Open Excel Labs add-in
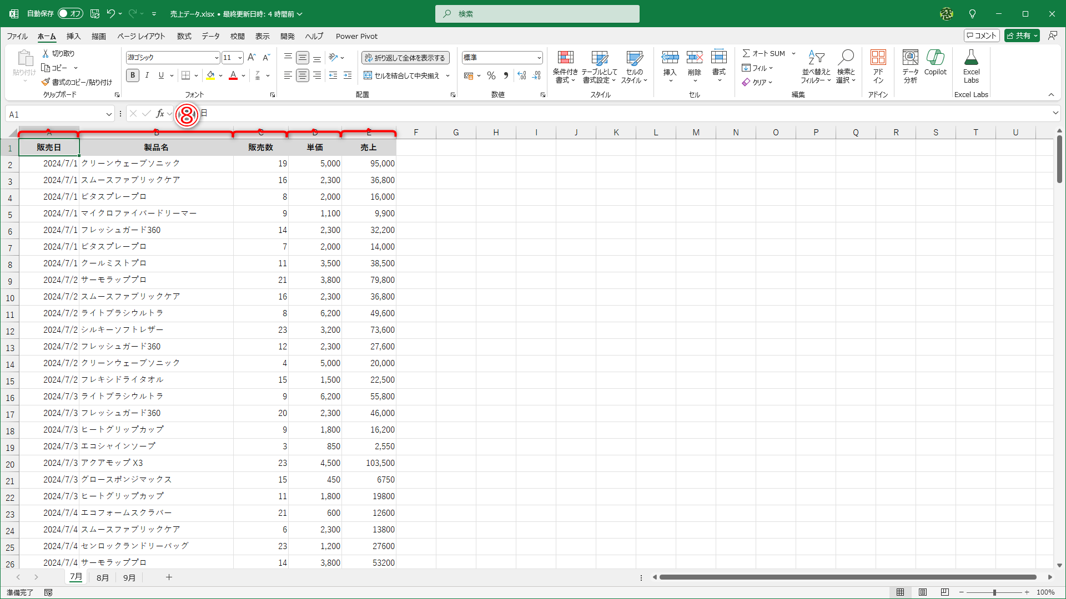This screenshot has height=599, width=1066. pos(971,65)
